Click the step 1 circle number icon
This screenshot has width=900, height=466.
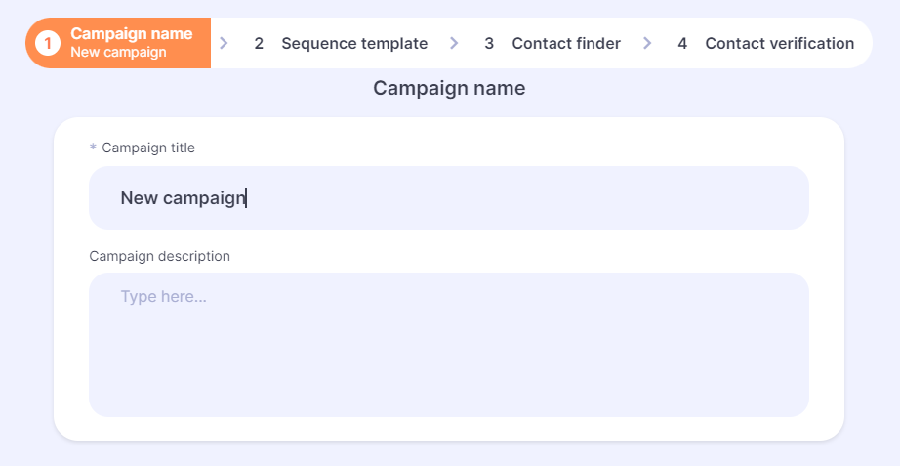tap(48, 43)
